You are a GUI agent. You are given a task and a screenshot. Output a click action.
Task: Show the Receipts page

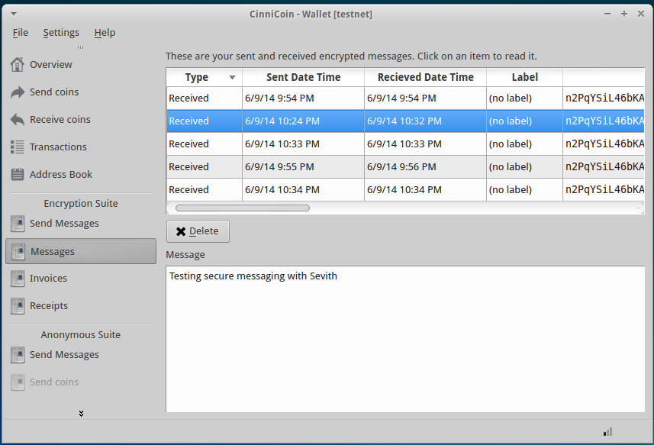(49, 306)
